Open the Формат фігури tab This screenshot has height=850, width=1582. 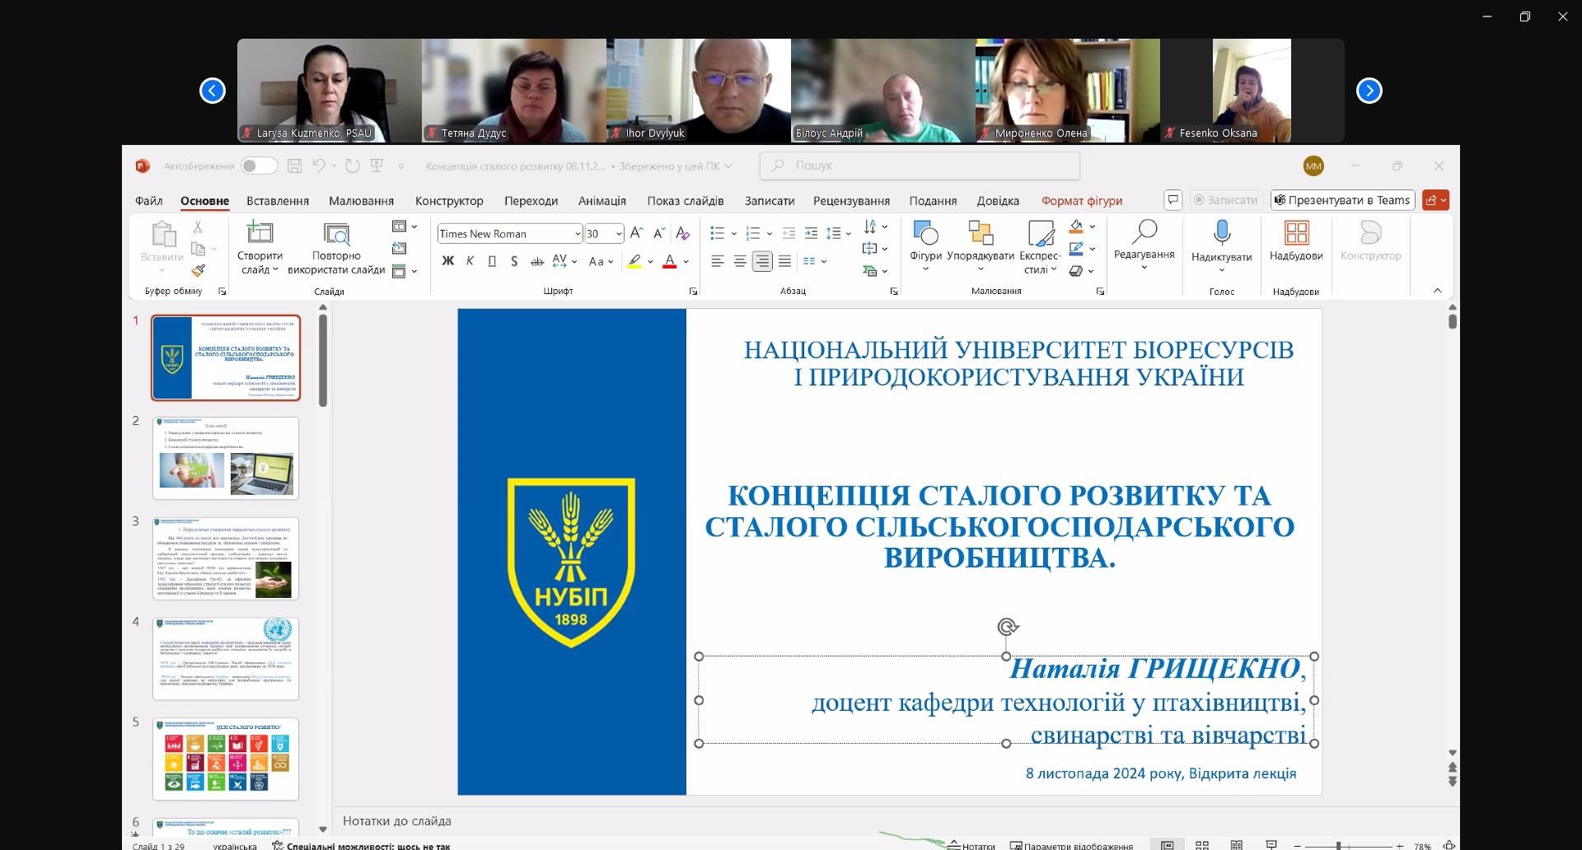click(1082, 200)
